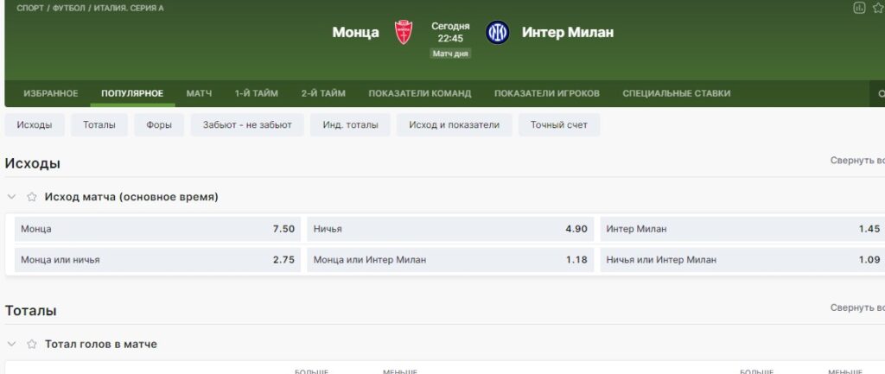Open 'Италия. Серия А' breadcrumb link

[x=129, y=9]
